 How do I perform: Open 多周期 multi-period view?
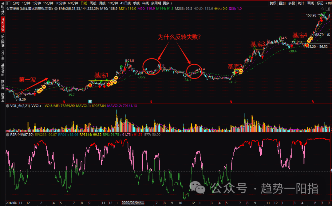point(156,3)
